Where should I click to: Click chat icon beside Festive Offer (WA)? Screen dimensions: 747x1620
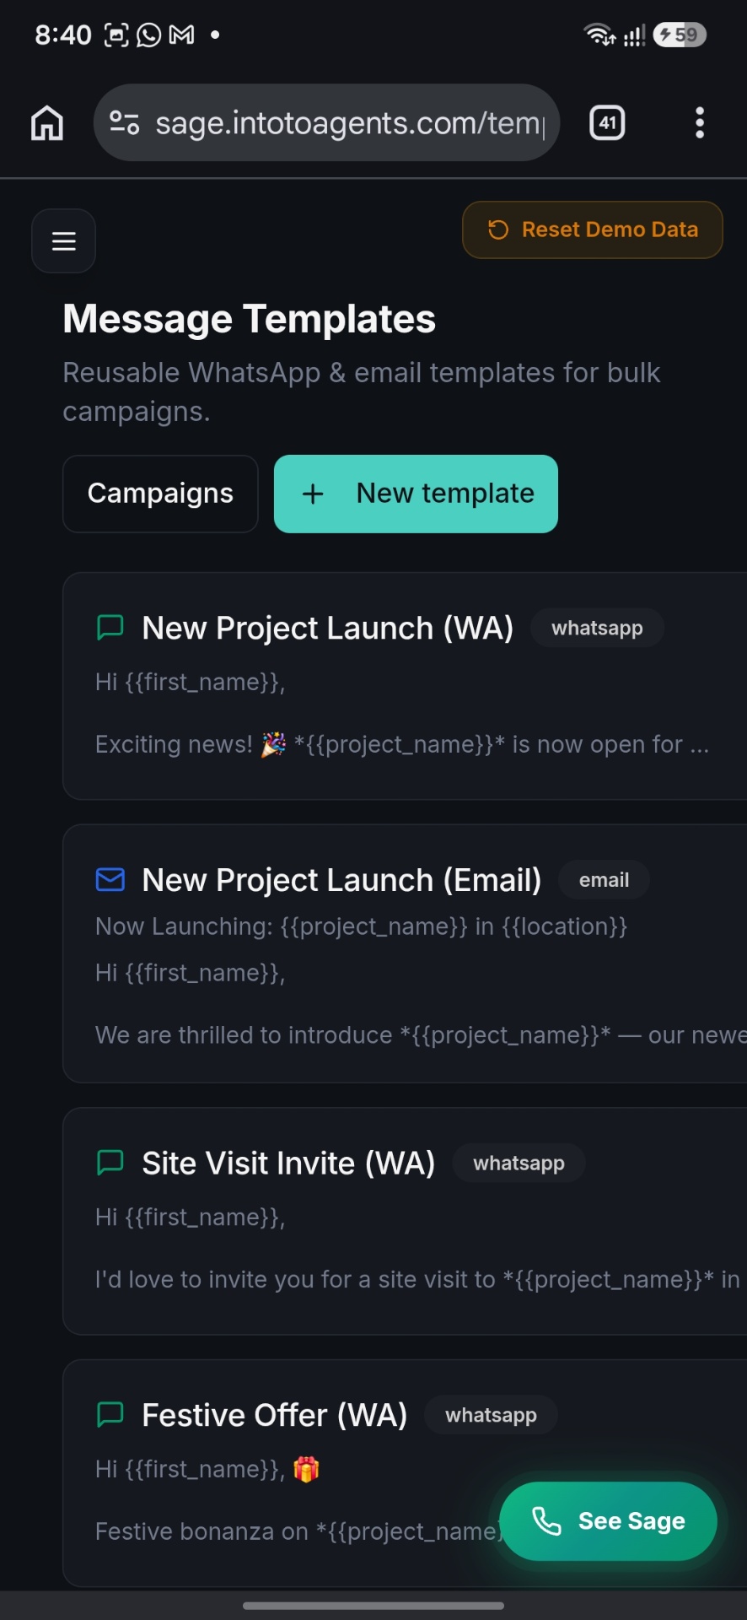point(110,1415)
